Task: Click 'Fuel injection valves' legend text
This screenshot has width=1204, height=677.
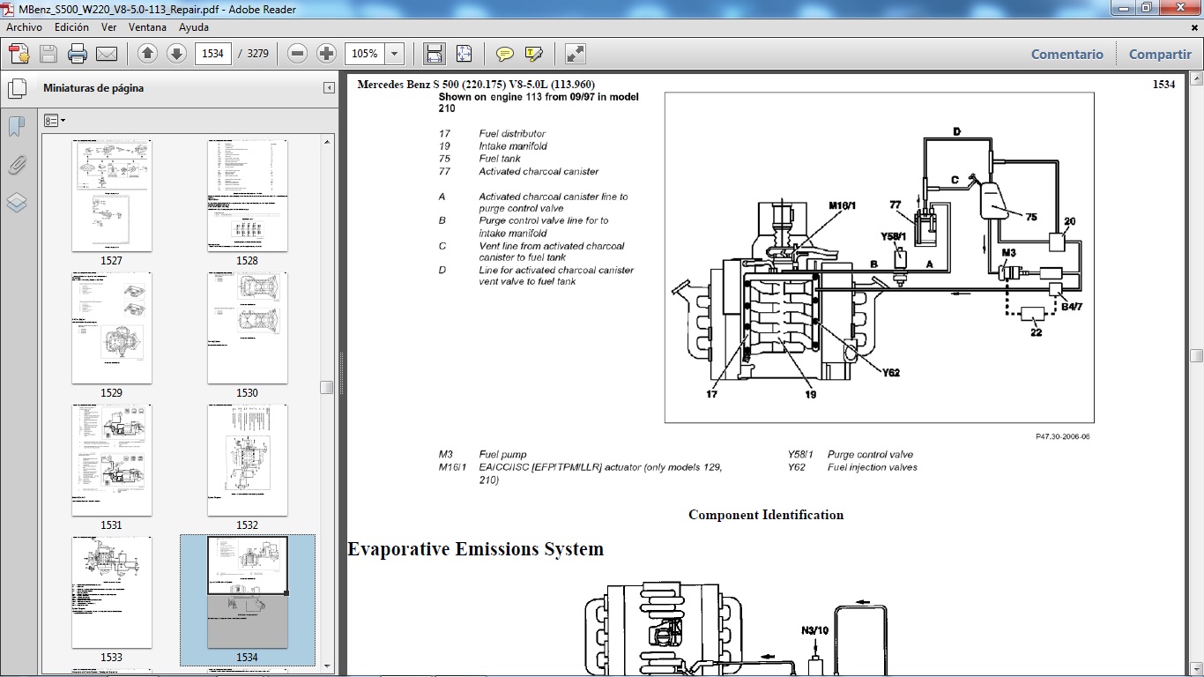Action: 872,467
